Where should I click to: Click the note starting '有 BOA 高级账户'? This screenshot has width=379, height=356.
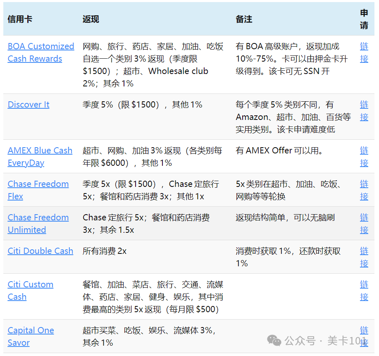[292, 59]
